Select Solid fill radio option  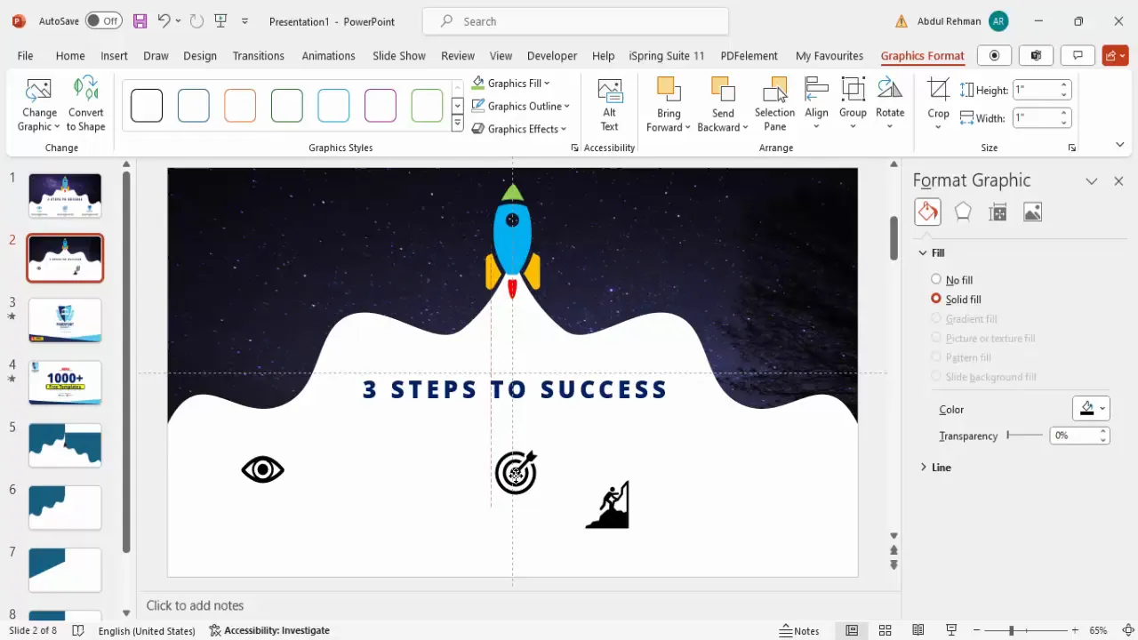[936, 299]
